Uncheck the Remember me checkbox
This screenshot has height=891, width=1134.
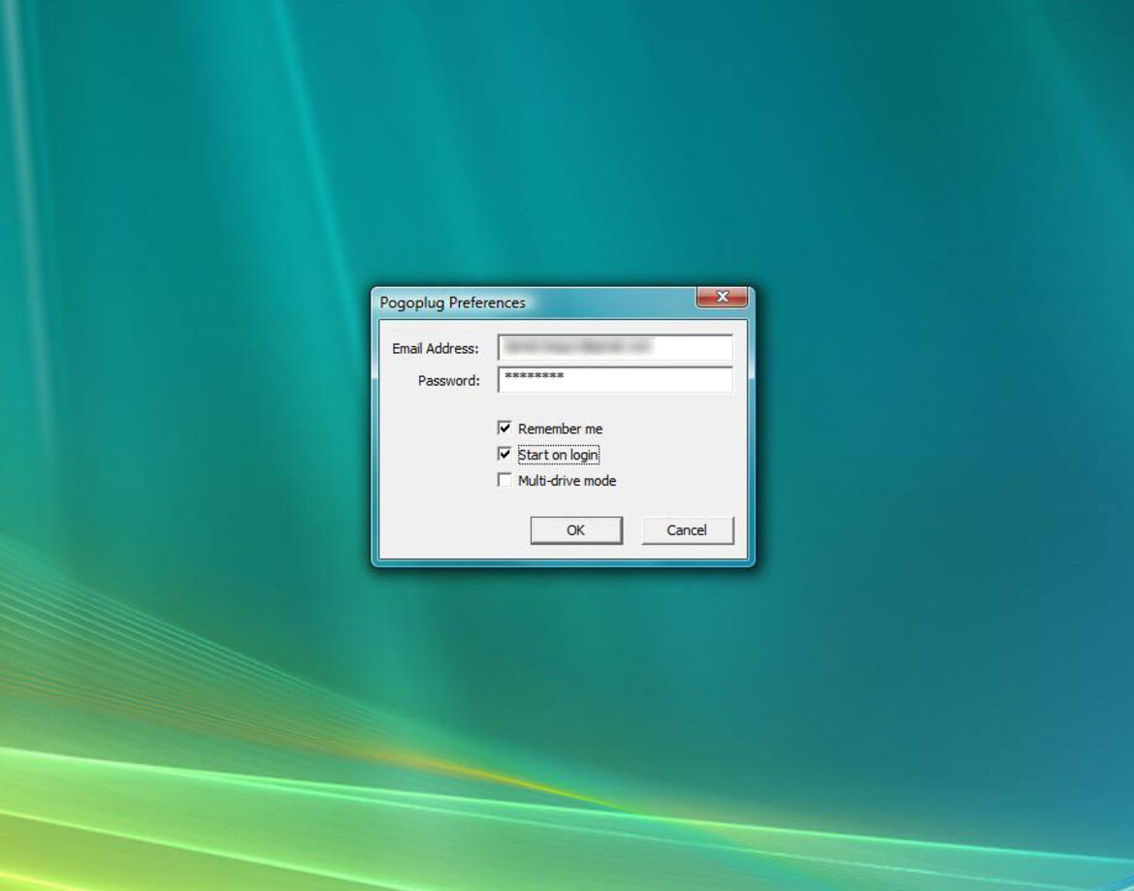(504, 428)
